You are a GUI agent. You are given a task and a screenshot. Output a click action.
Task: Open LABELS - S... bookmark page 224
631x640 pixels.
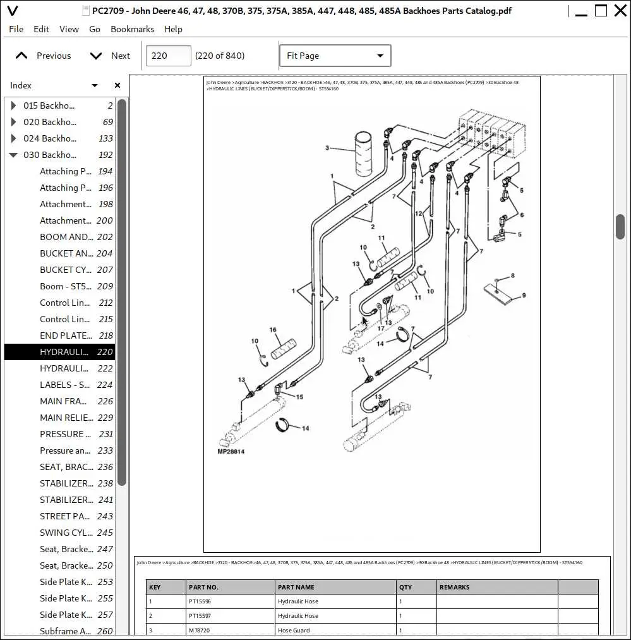click(x=59, y=385)
